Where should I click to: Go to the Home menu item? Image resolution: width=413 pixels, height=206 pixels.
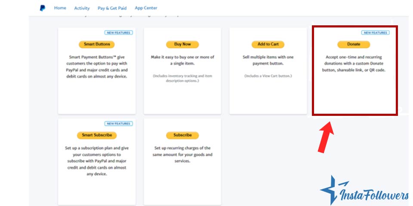[x=60, y=8]
